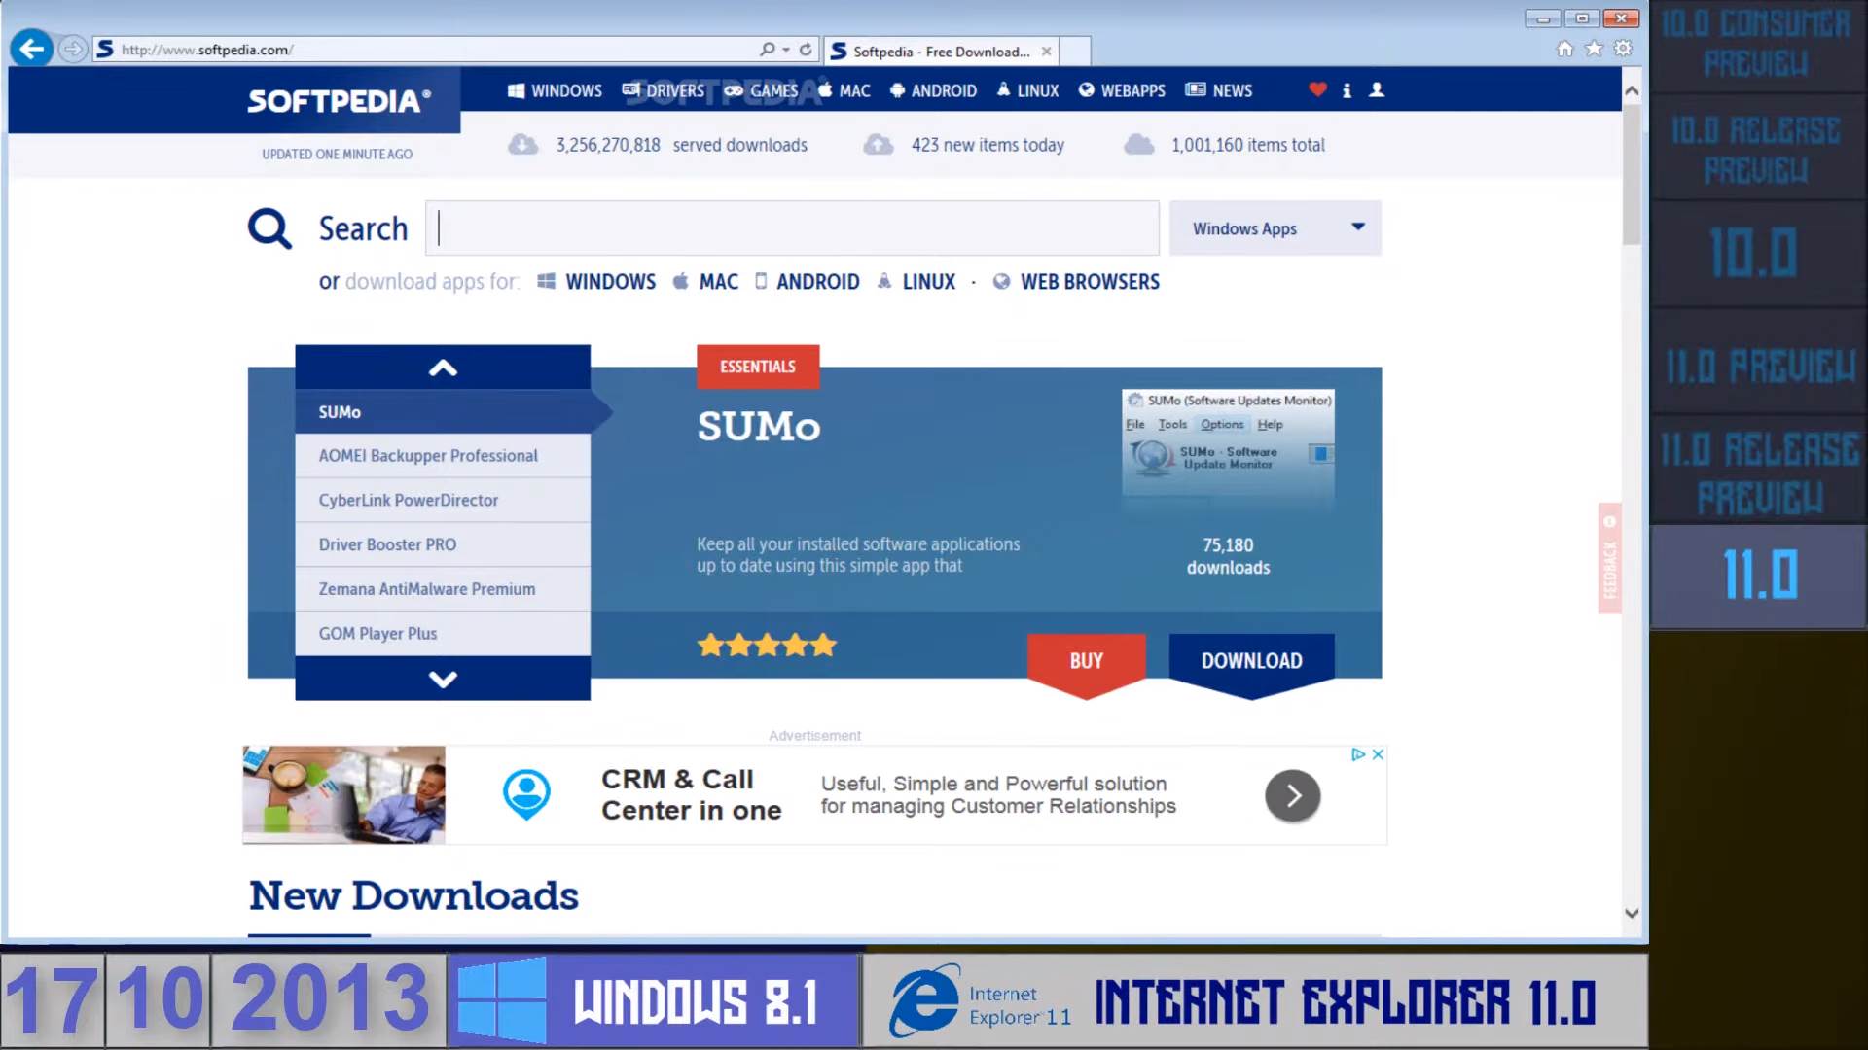Open the NEWS section

[x=1231, y=90]
